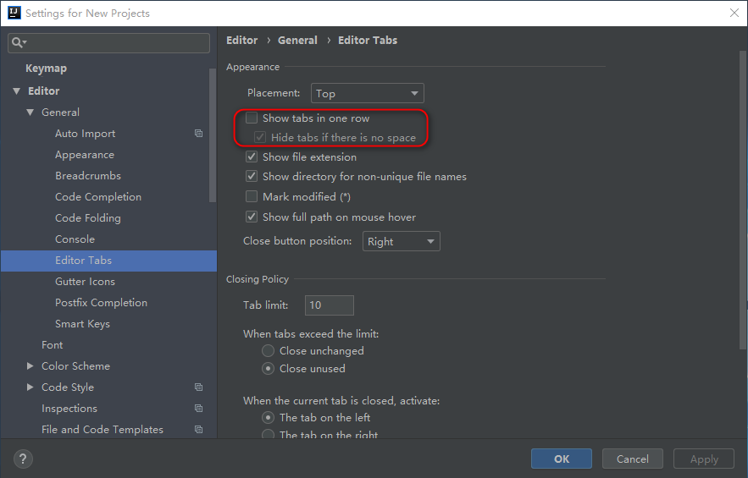Go to Postfix Completion settings

101,303
